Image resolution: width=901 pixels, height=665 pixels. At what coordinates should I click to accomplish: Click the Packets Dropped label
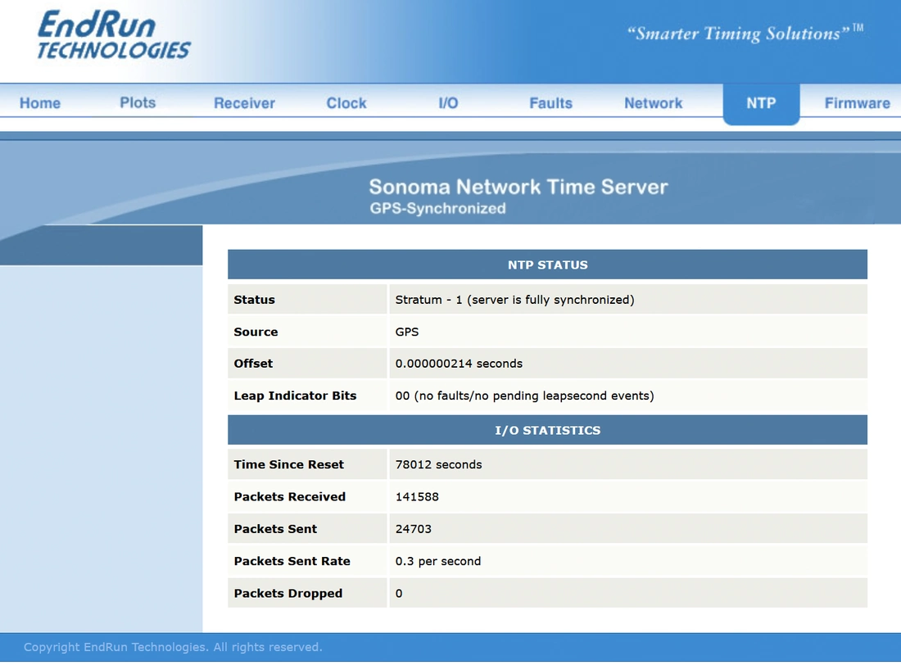(x=288, y=593)
